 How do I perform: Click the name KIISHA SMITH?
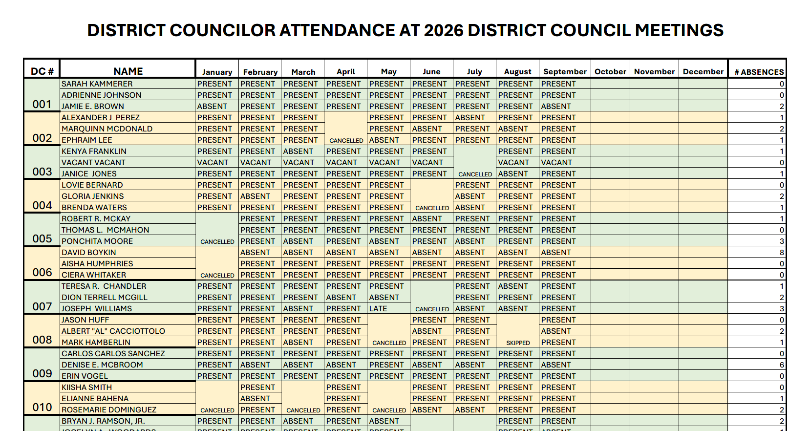tap(86, 388)
